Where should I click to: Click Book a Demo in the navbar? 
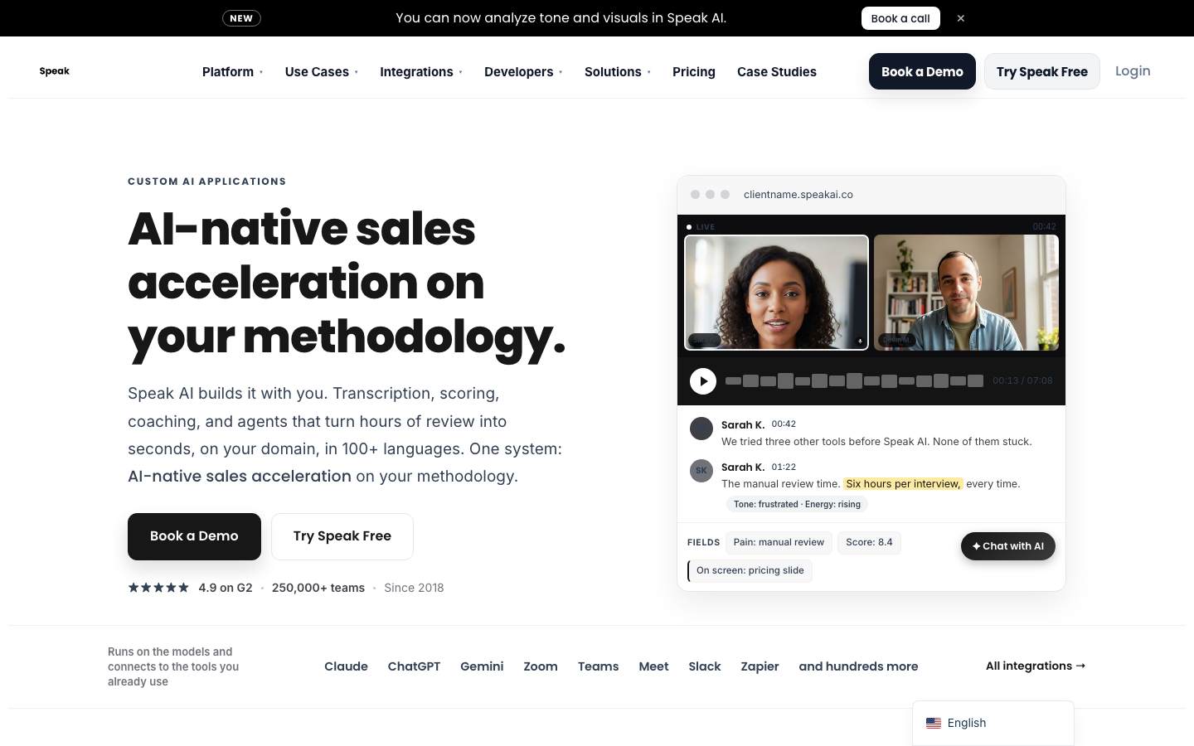click(922, 71)
